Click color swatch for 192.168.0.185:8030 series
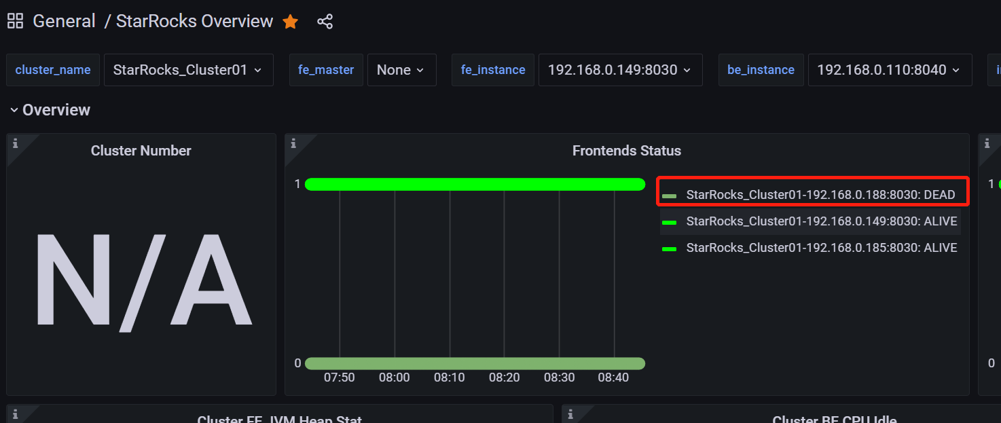This screenshot has height=423, width=1001. click(x=670, y=249)
